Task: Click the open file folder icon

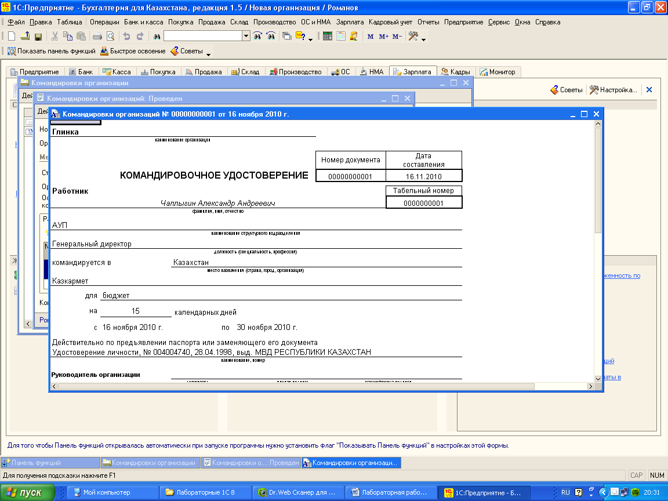Action: 25,37
